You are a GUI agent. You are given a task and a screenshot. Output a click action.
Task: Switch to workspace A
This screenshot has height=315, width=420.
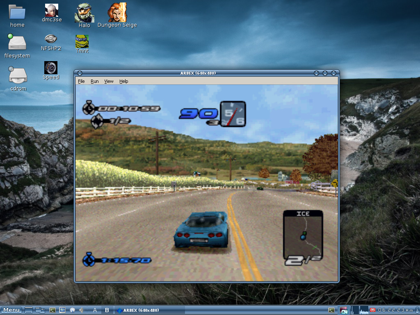tap(95, 310)
